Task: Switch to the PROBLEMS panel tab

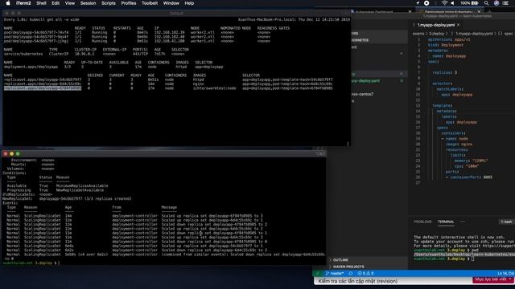Action: point(422,222)
